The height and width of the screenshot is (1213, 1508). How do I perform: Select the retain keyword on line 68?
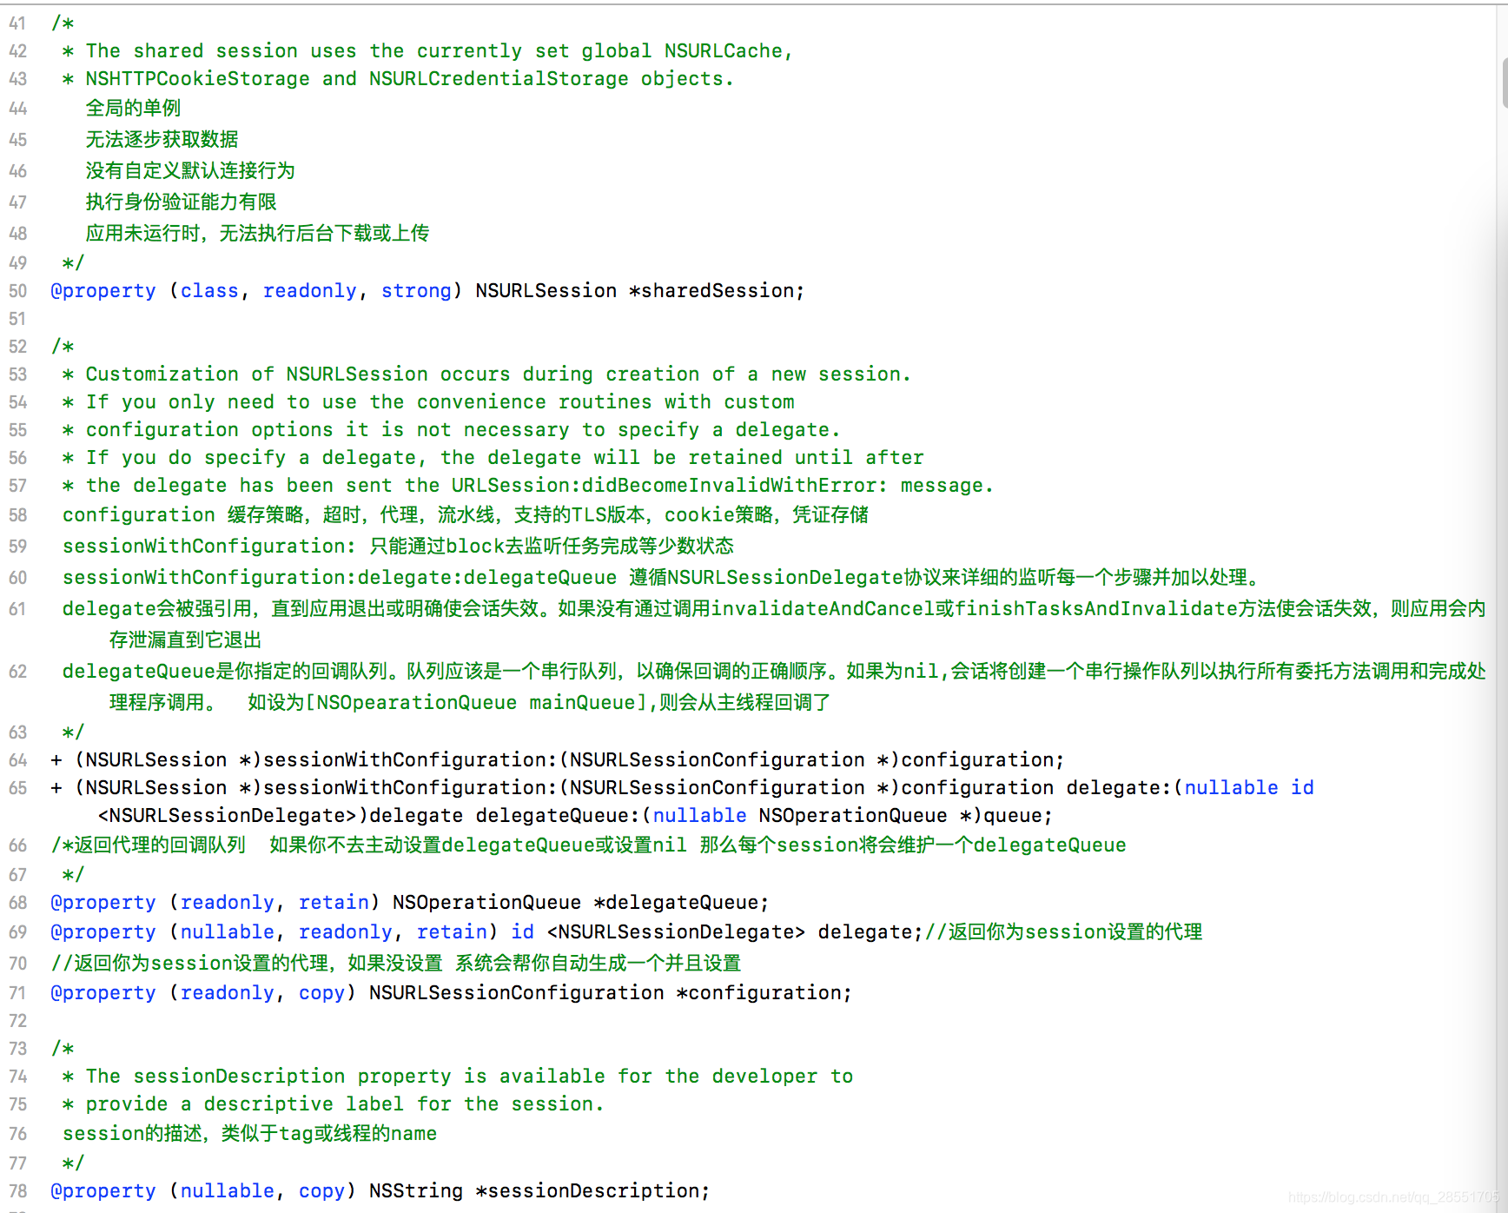pos(334,902)
